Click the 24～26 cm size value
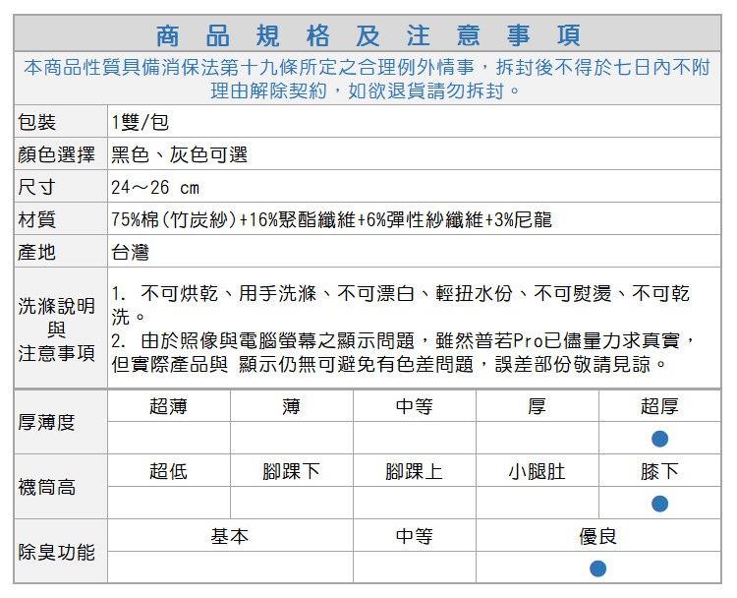This screenshot has height=598, width=737. [155, 187]
